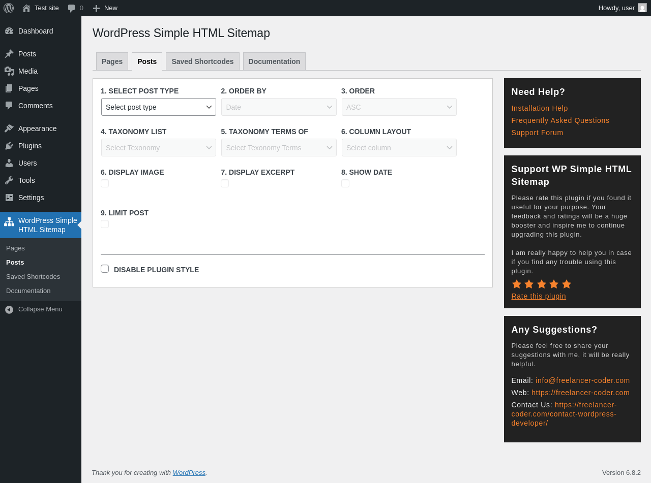This screenshot has width=651, height=483.
Task: Toggle the Display Image checkbox
Action: (x=105, y=183)
